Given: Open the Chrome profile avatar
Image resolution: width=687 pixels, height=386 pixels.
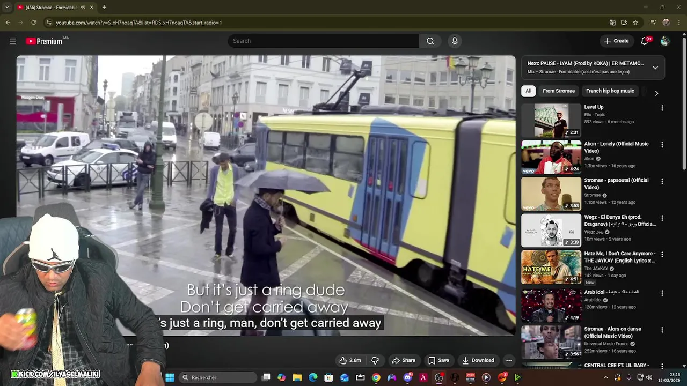Looking at the screenshot, I should [666, 23].
